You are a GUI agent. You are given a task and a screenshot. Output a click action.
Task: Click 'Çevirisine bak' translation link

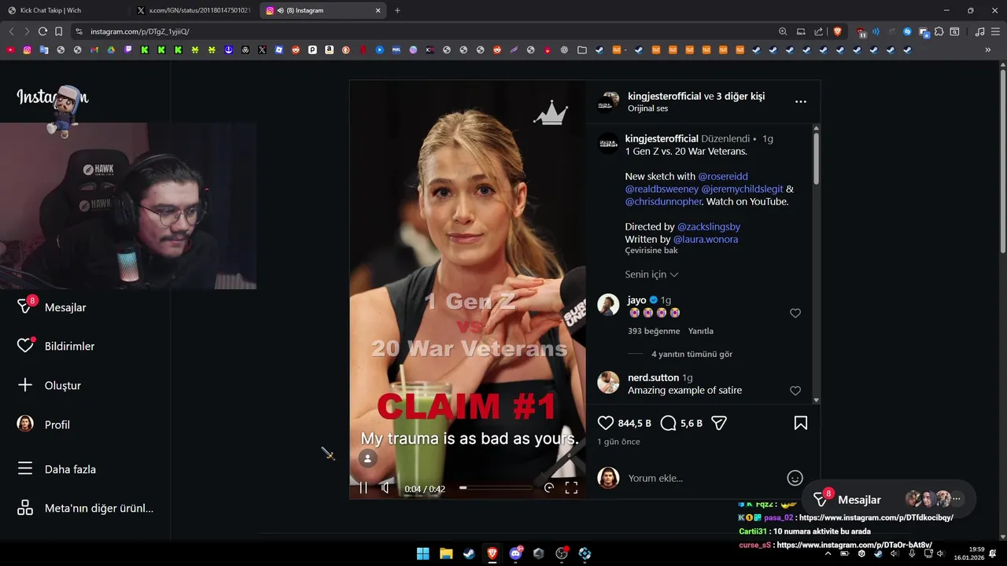tap(651, 250)
